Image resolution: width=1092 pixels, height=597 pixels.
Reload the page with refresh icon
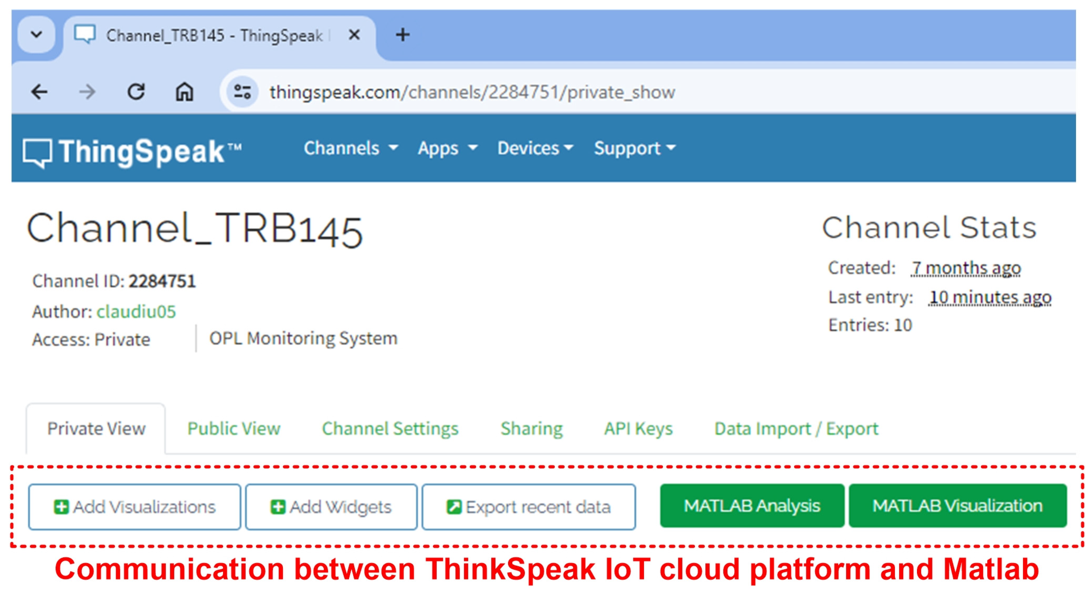(x=136, y=92)
